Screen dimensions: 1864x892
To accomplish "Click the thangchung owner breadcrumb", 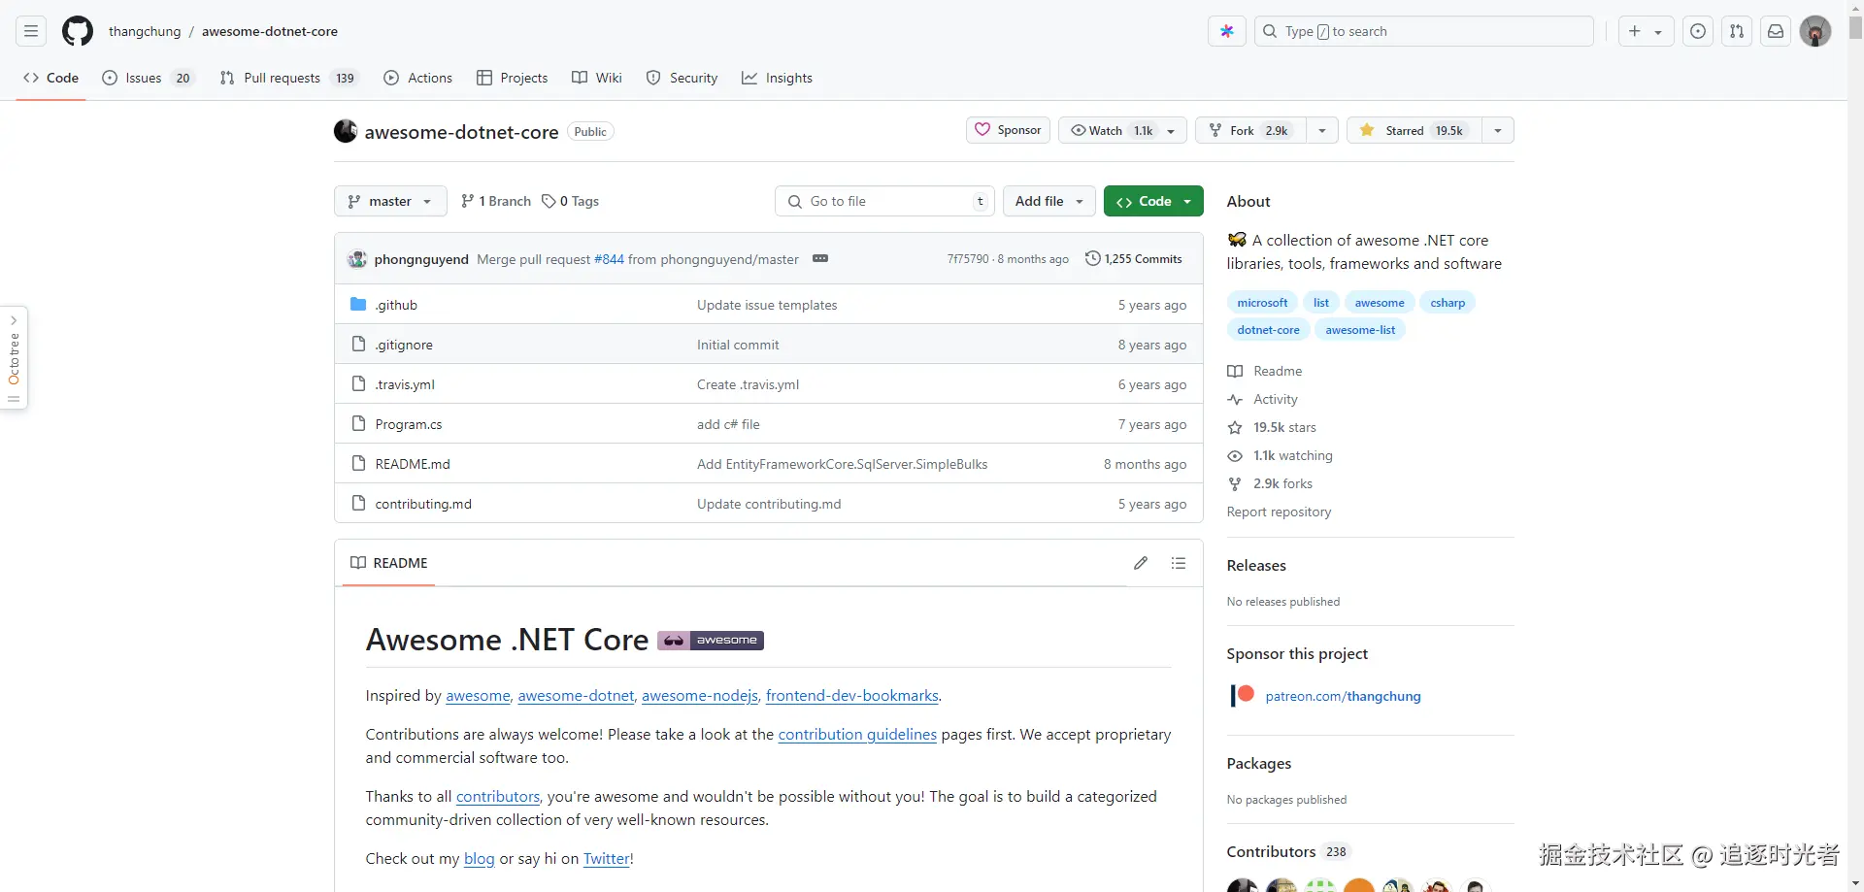I will point(145,31).
